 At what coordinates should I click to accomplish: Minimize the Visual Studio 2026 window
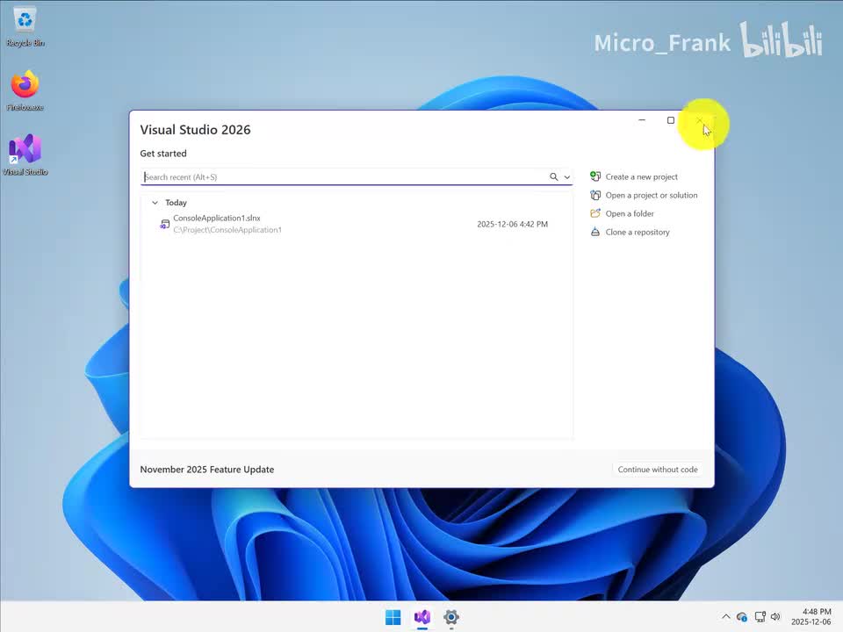click(642, 120)
